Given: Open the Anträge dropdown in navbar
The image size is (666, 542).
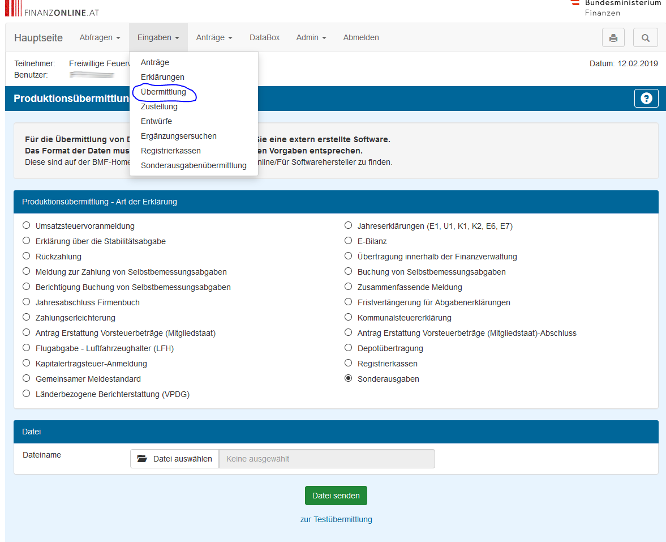Looking at the screenshot, I should pos(214,37).
